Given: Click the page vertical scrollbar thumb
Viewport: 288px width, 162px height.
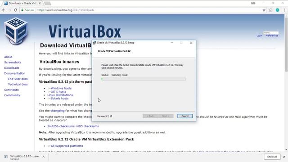Looking at the screenshot, I should [x=286, y=45].
